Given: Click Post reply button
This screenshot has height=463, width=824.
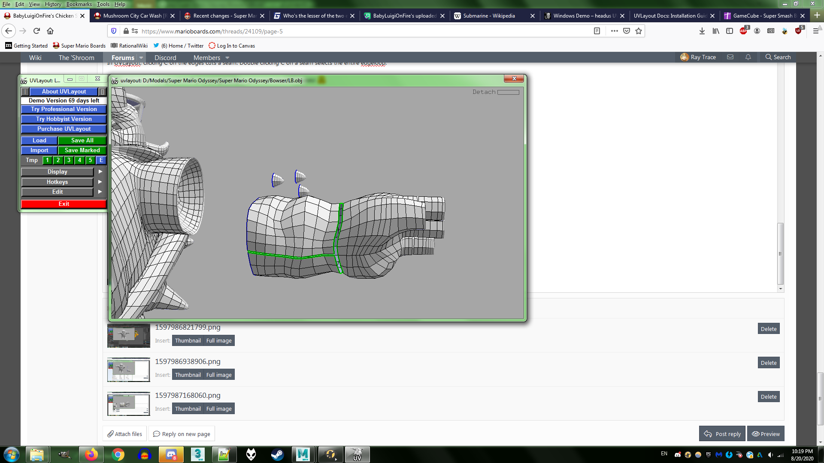Looking at the screenshot, I should tap(722, 434).
